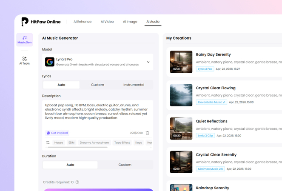Open the Quiet Reflections thumbnail
Viewport: 282px width, 191px height.
coord(181,128)
